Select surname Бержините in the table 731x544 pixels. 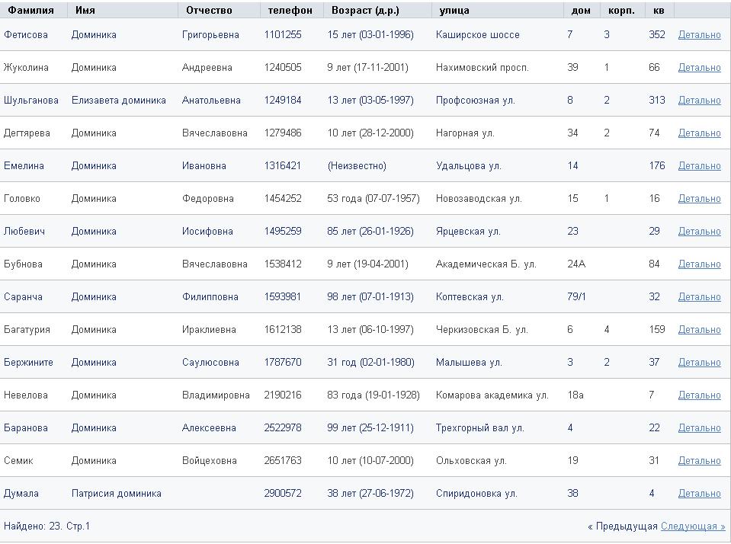click(28, 363)
